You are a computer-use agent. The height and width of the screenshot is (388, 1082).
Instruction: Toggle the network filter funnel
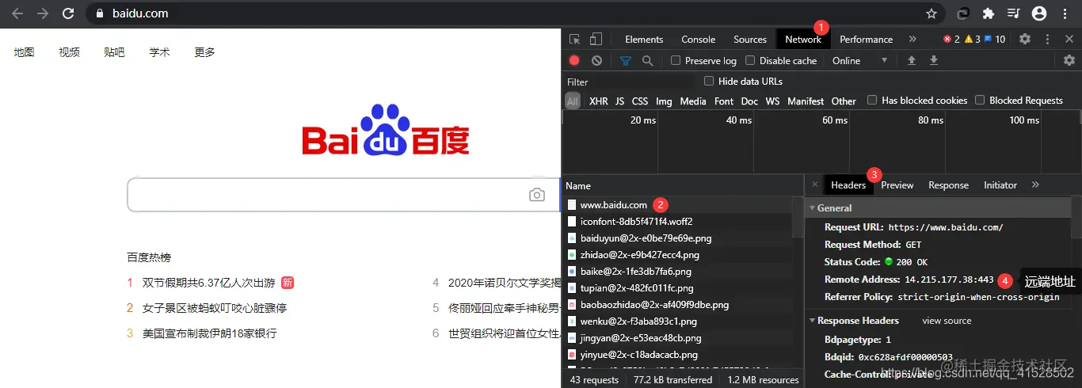(x=626, y=60)
